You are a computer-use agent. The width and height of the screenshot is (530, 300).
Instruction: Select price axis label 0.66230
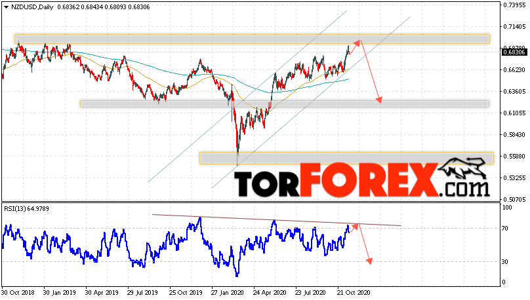[514, 70]
